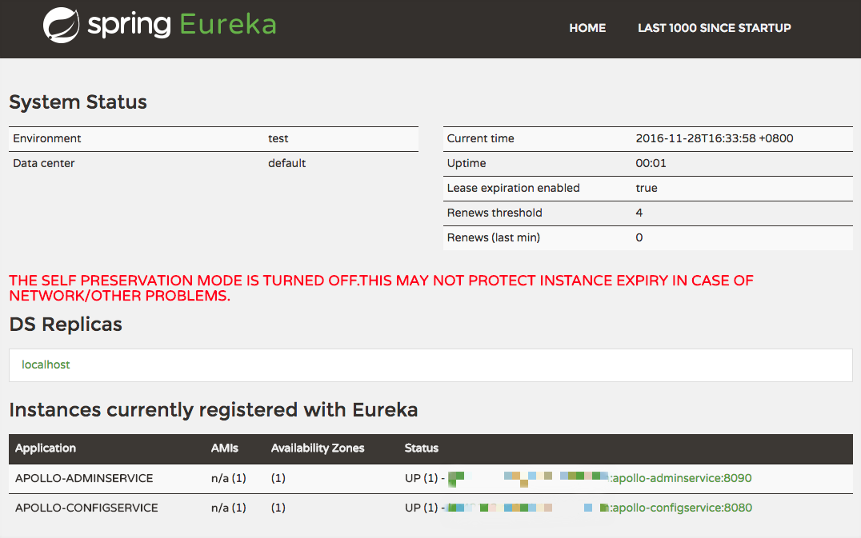Click the red self preservation warning text
861x538 pixels.
[381, 288]
